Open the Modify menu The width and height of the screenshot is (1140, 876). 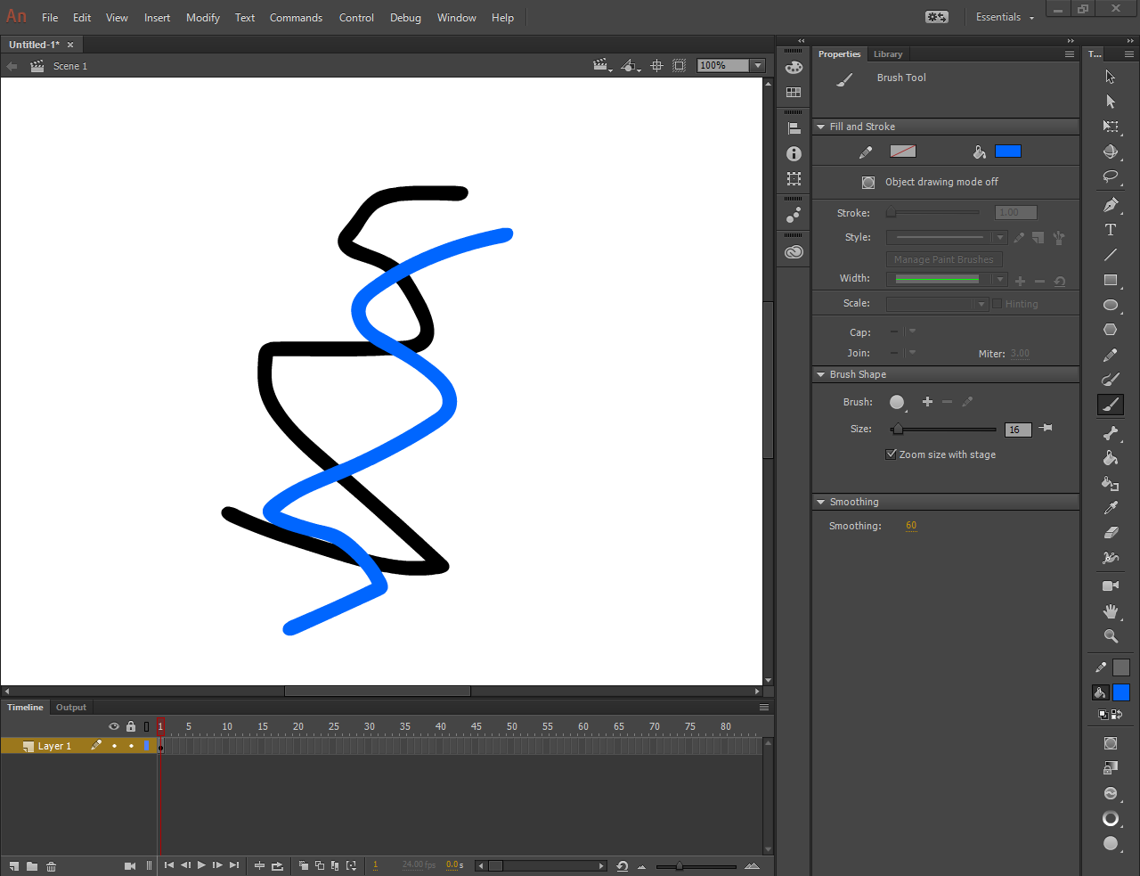coord(203,17)
